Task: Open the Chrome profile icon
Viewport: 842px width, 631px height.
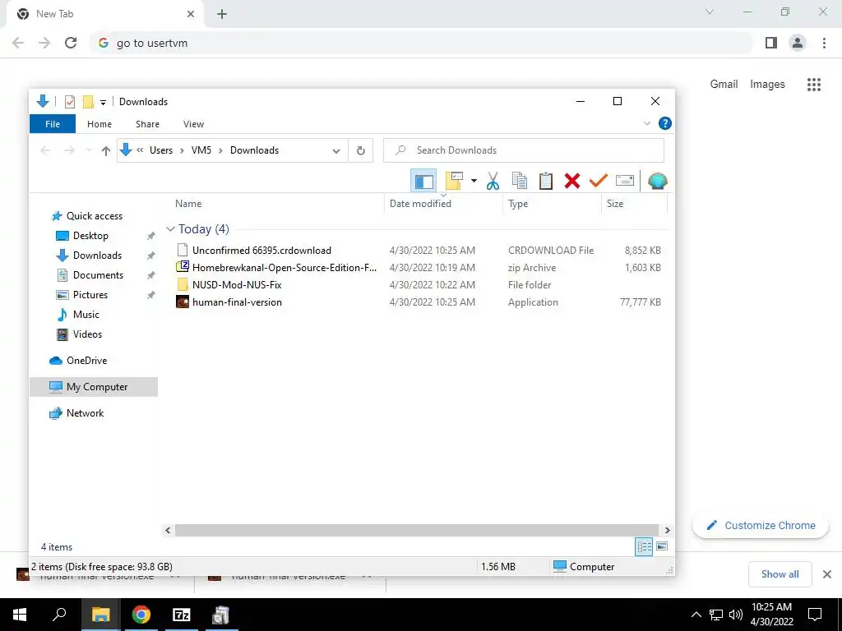Action: pos(798,43)
